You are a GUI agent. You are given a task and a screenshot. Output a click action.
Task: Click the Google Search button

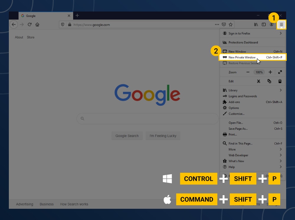(x=127, y=136)
